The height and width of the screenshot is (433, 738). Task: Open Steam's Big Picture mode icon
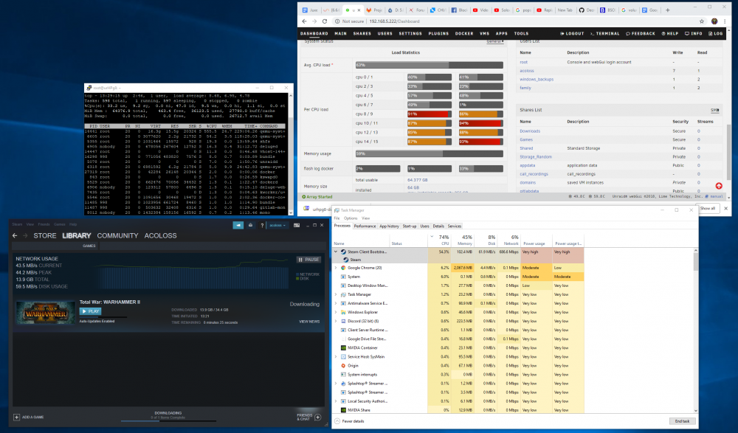(297, 226)
